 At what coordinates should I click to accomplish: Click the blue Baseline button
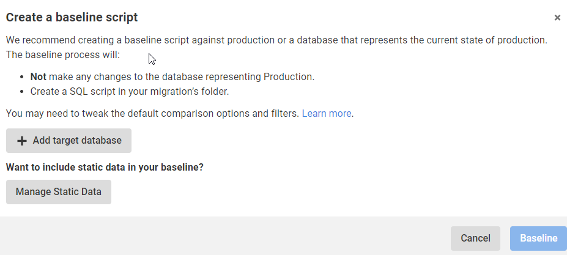pos(538,238)
